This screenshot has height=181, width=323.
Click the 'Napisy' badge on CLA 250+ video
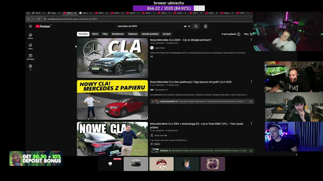(x=157, y=144)
